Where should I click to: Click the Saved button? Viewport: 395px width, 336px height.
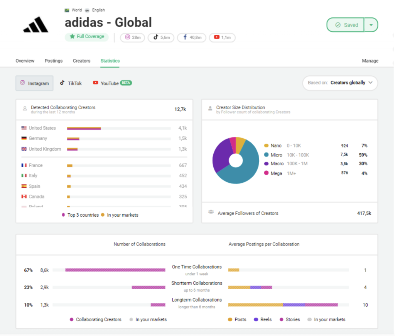tap(345, 24)
